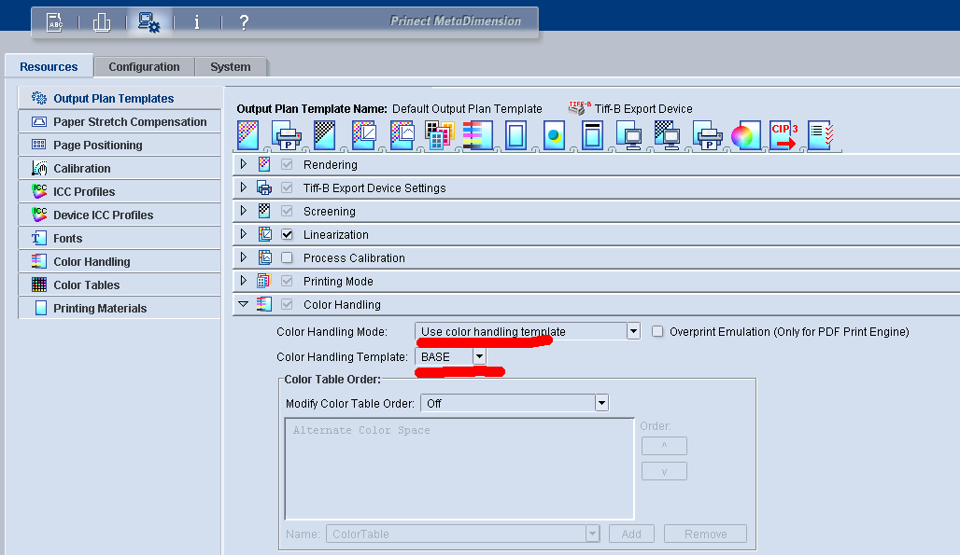This screenshot has height=555, width=960.
Task: Open Device ICC Profiles in sidebar
Action: (x=120, y=215)
